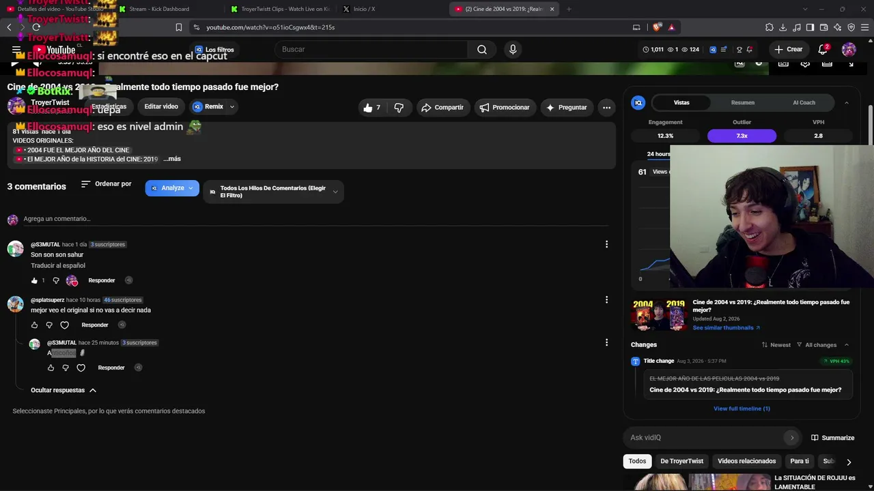Like the video with 7 likes

371,107
